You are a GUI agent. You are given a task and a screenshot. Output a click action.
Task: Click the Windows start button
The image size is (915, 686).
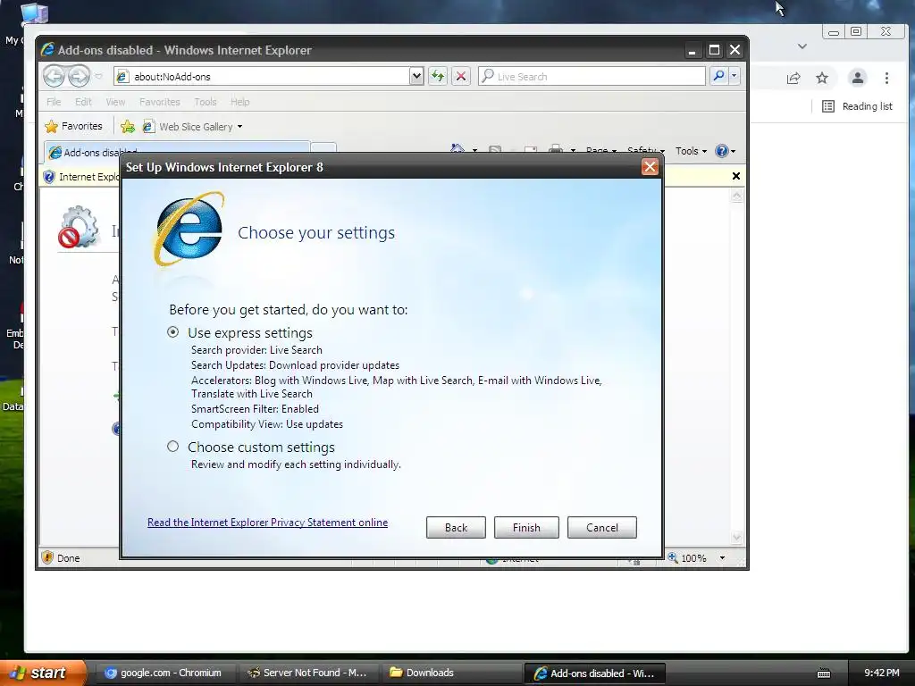point(43,673)
